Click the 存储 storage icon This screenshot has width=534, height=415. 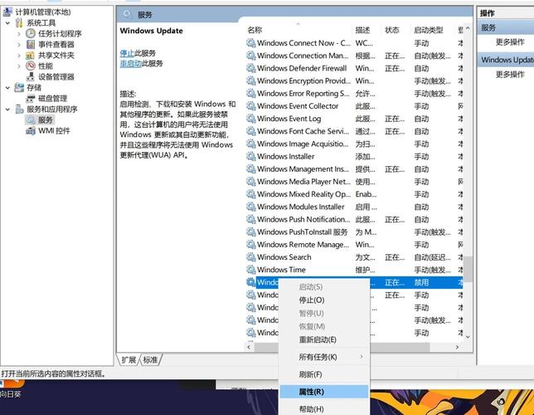(19, 88)
